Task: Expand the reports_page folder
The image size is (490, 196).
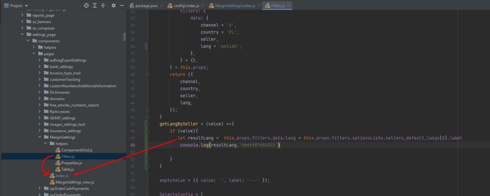Action: [22, 15]
